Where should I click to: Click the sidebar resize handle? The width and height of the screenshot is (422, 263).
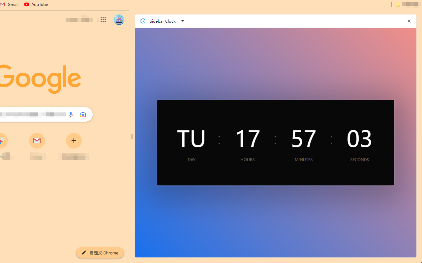click(x=132, y=137)
